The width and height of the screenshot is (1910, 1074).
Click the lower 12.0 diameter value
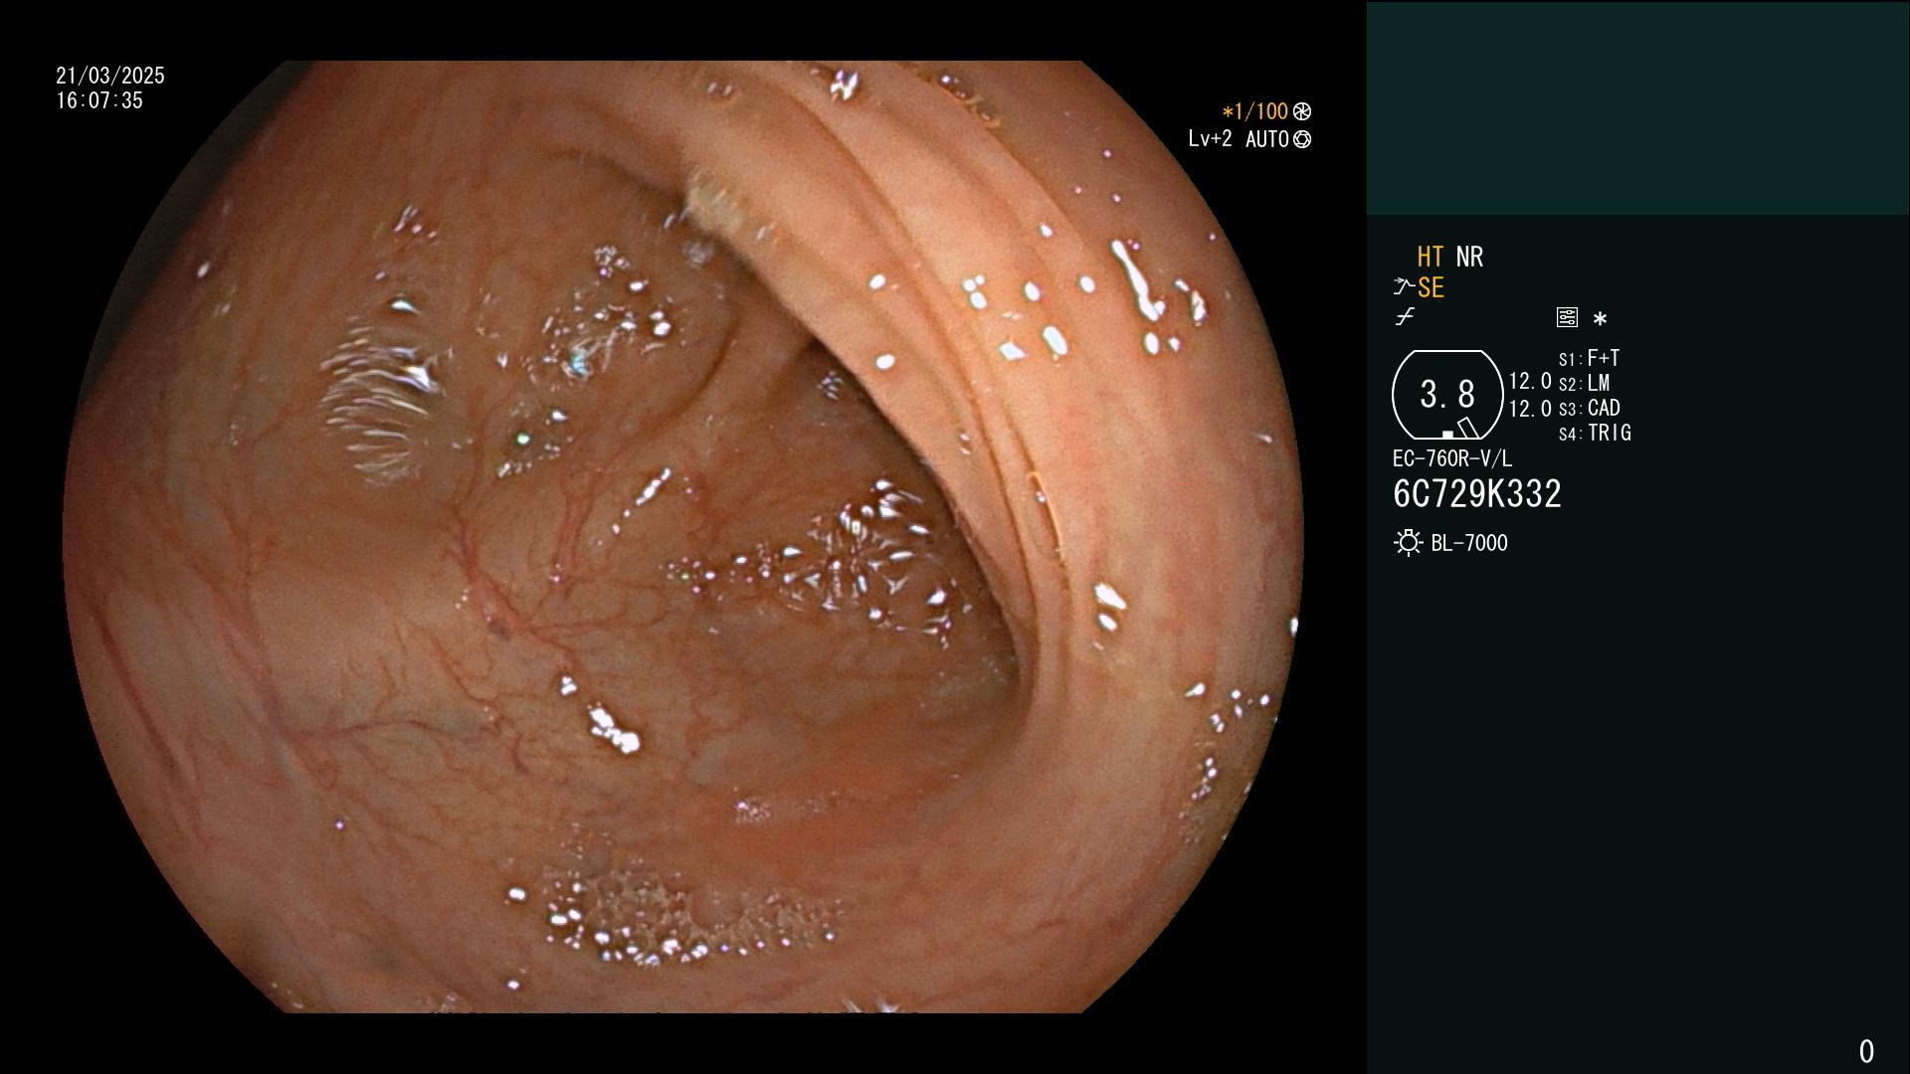[x=1530, y=408]
